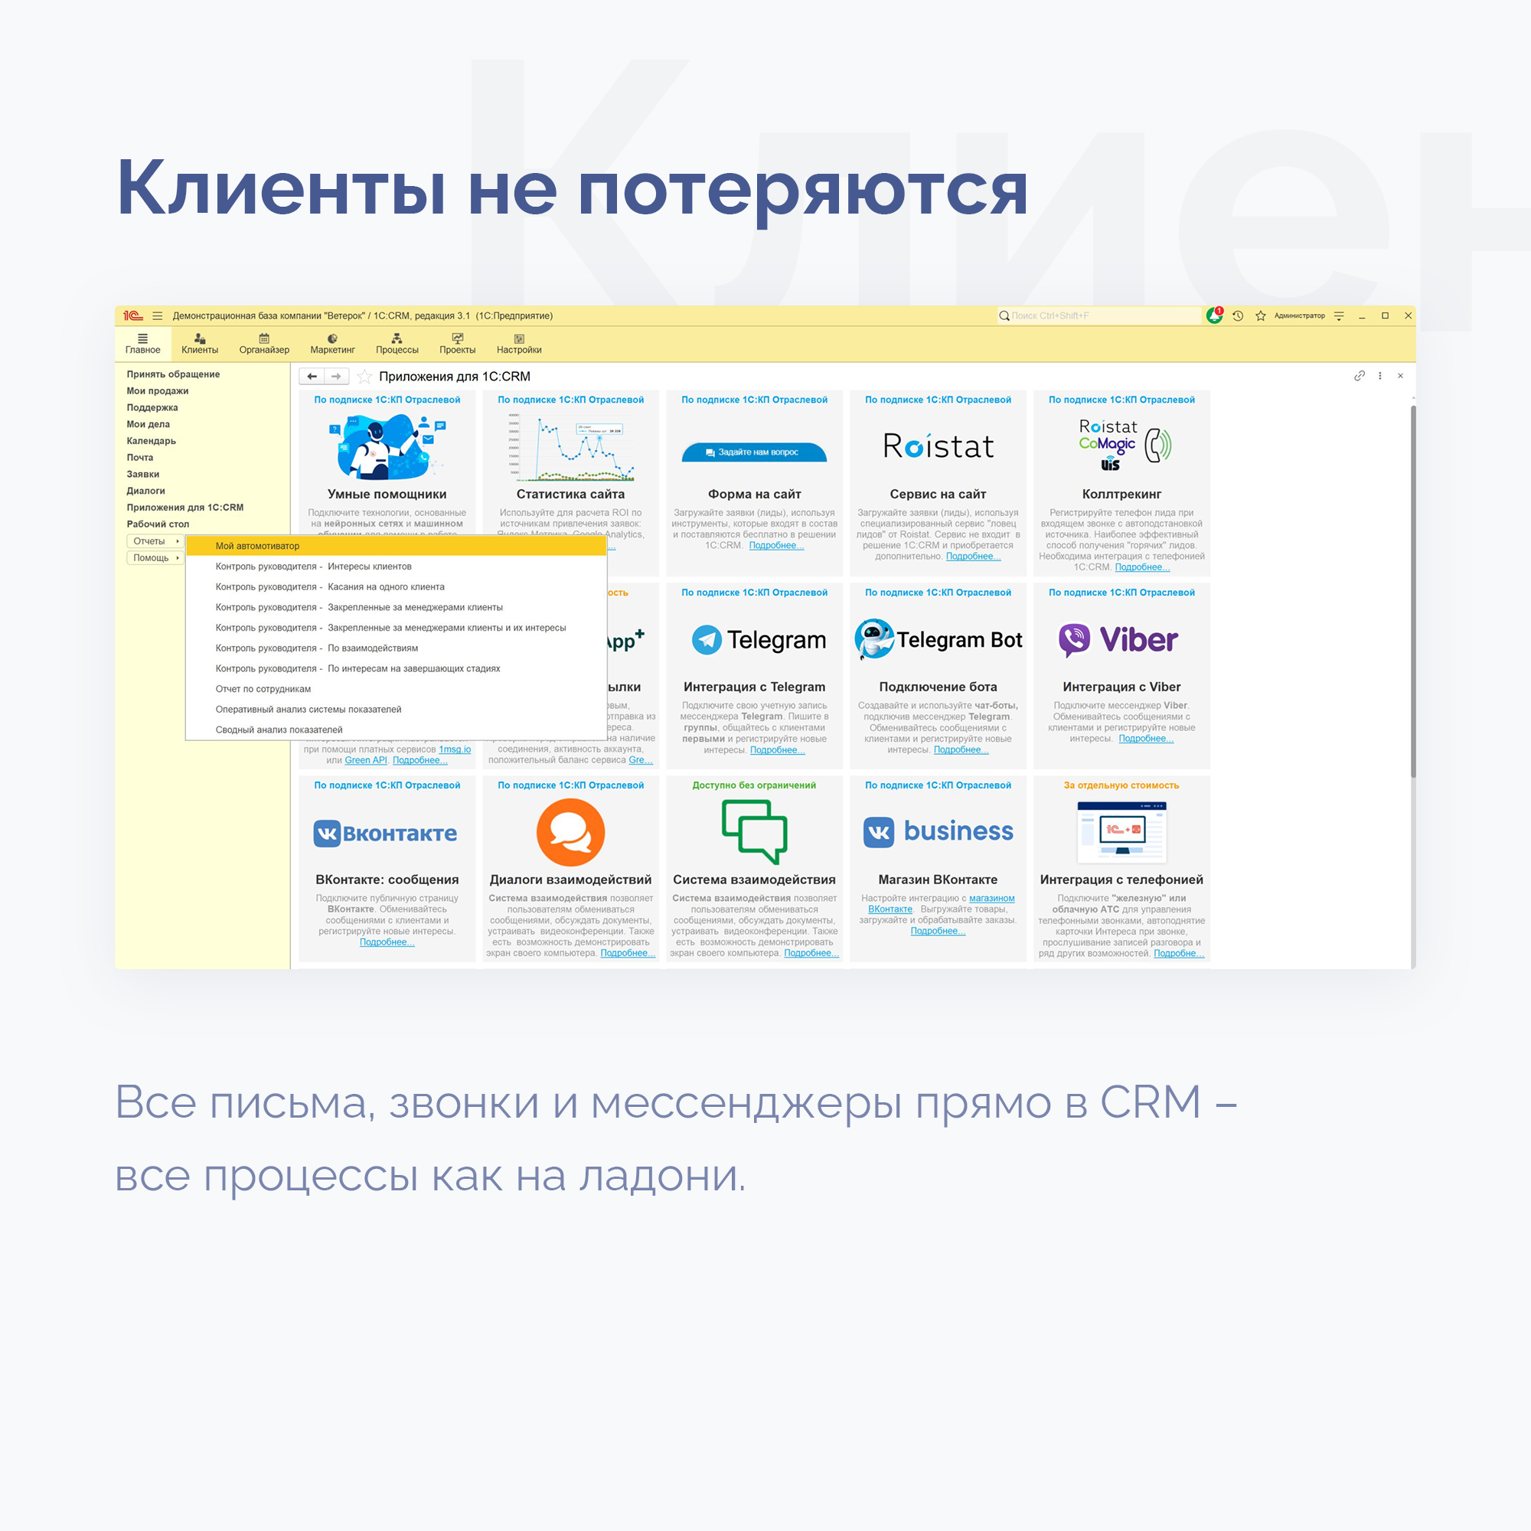Open more options three-dots icon of the page
Image resolution: width=1531 pixels, height=1531 pixels.
click(x=1379, y=376)
